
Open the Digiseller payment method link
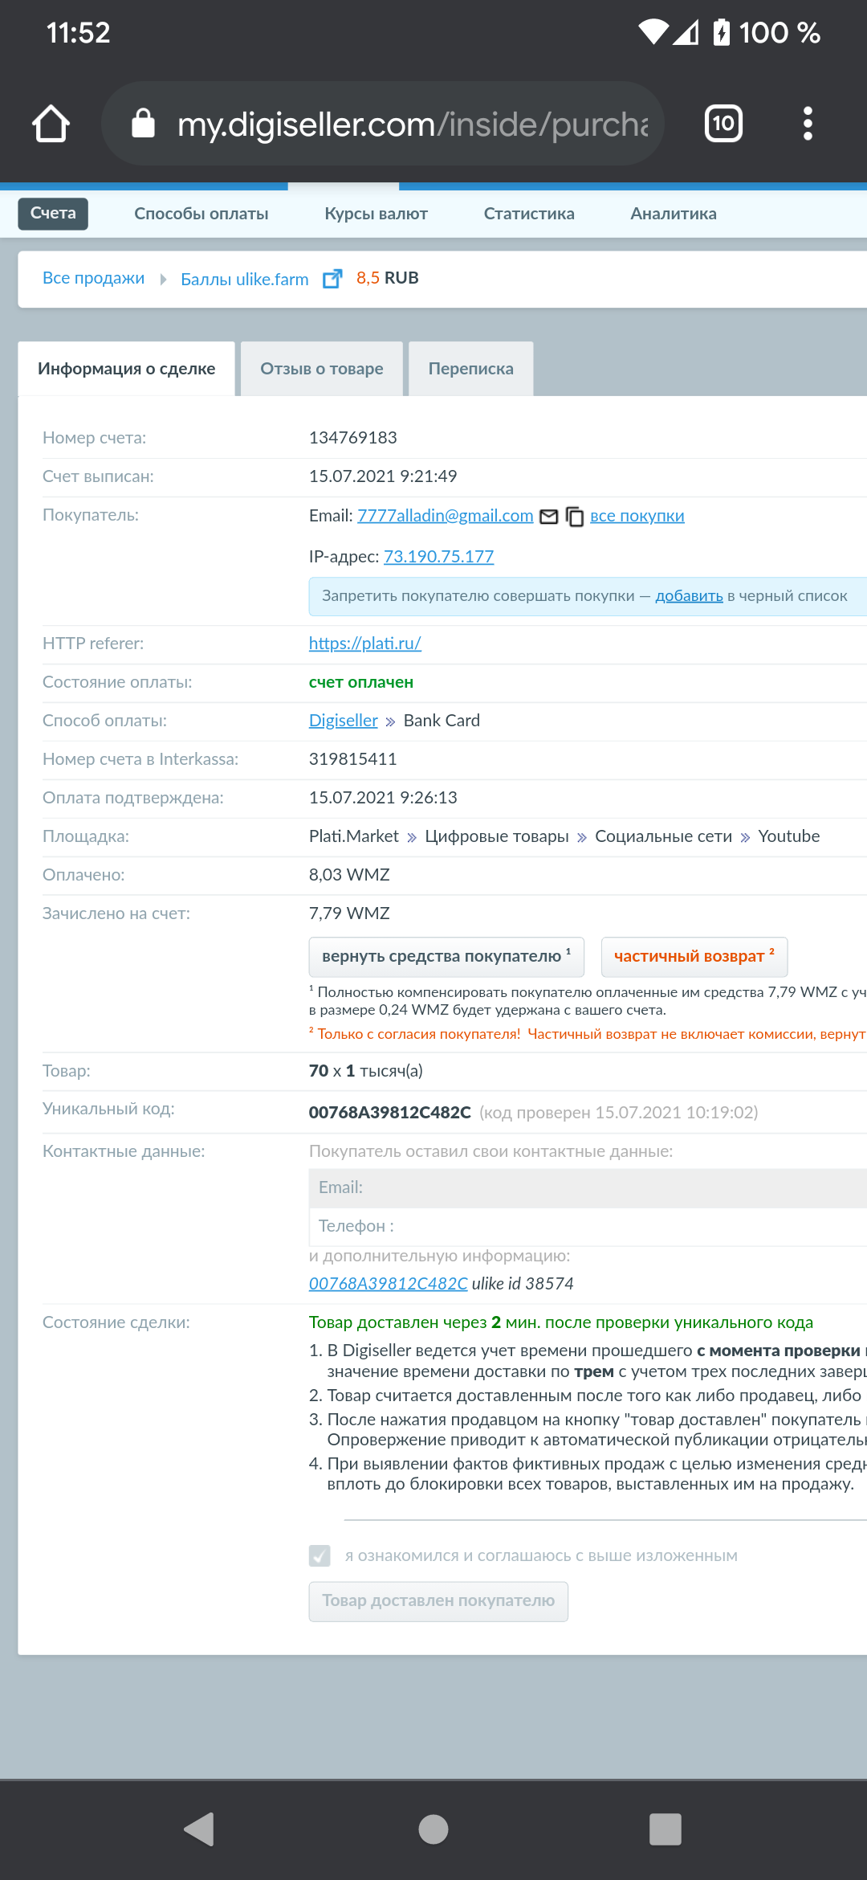tap(344, 721)
